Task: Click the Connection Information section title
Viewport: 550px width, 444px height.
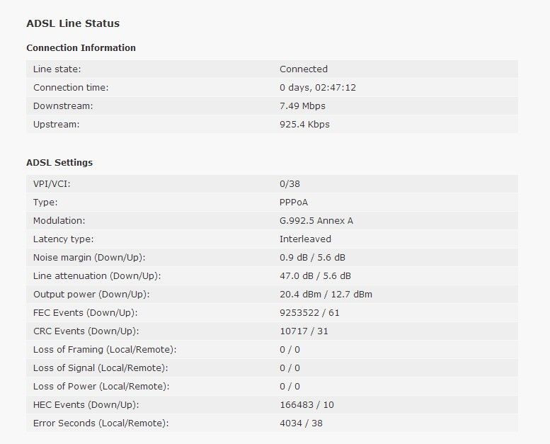Action: tap(81, 47)
